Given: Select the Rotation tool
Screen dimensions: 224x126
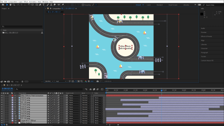Looking at the screenshot, I should point(29,5).
